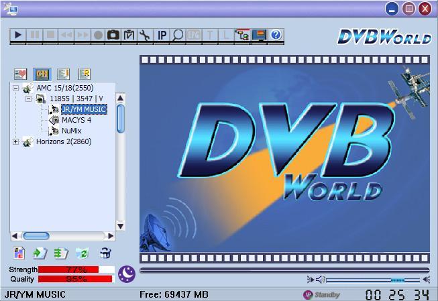Click the greyed EPG toolbar icon
Viewport: 438px width, 301px height.
coord(194,35)
